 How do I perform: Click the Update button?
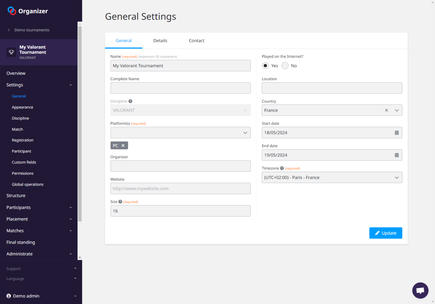point(385,233)
